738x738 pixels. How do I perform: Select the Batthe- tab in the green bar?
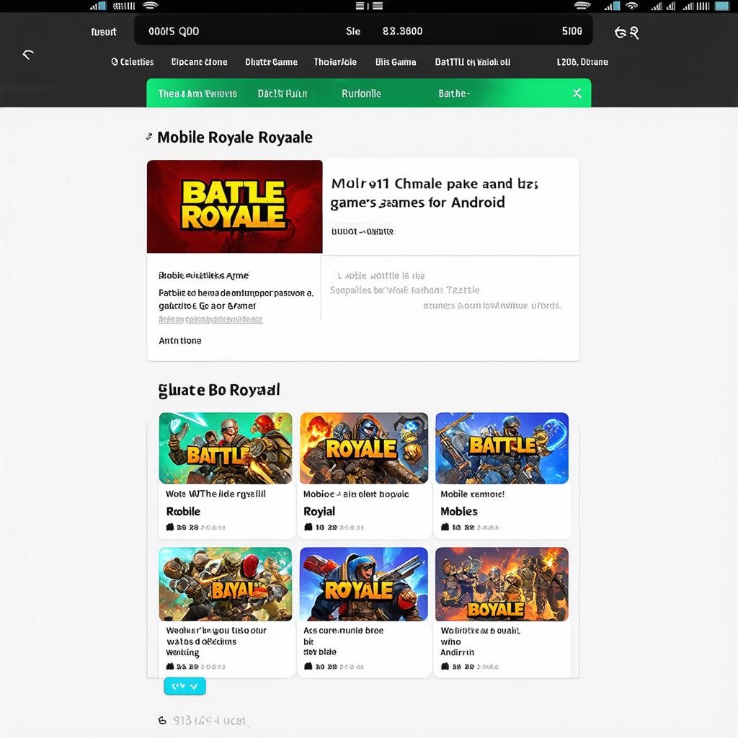pos(454,94)
